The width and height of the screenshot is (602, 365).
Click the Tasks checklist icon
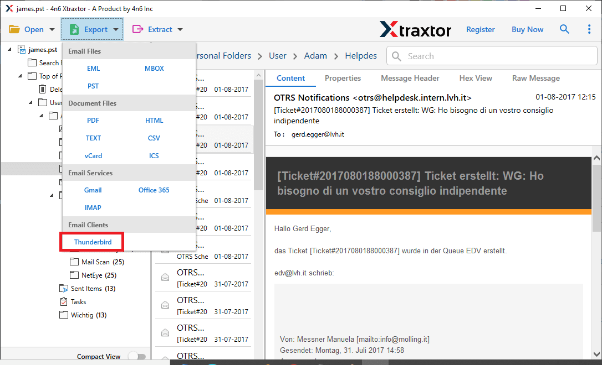coord(64,302)
